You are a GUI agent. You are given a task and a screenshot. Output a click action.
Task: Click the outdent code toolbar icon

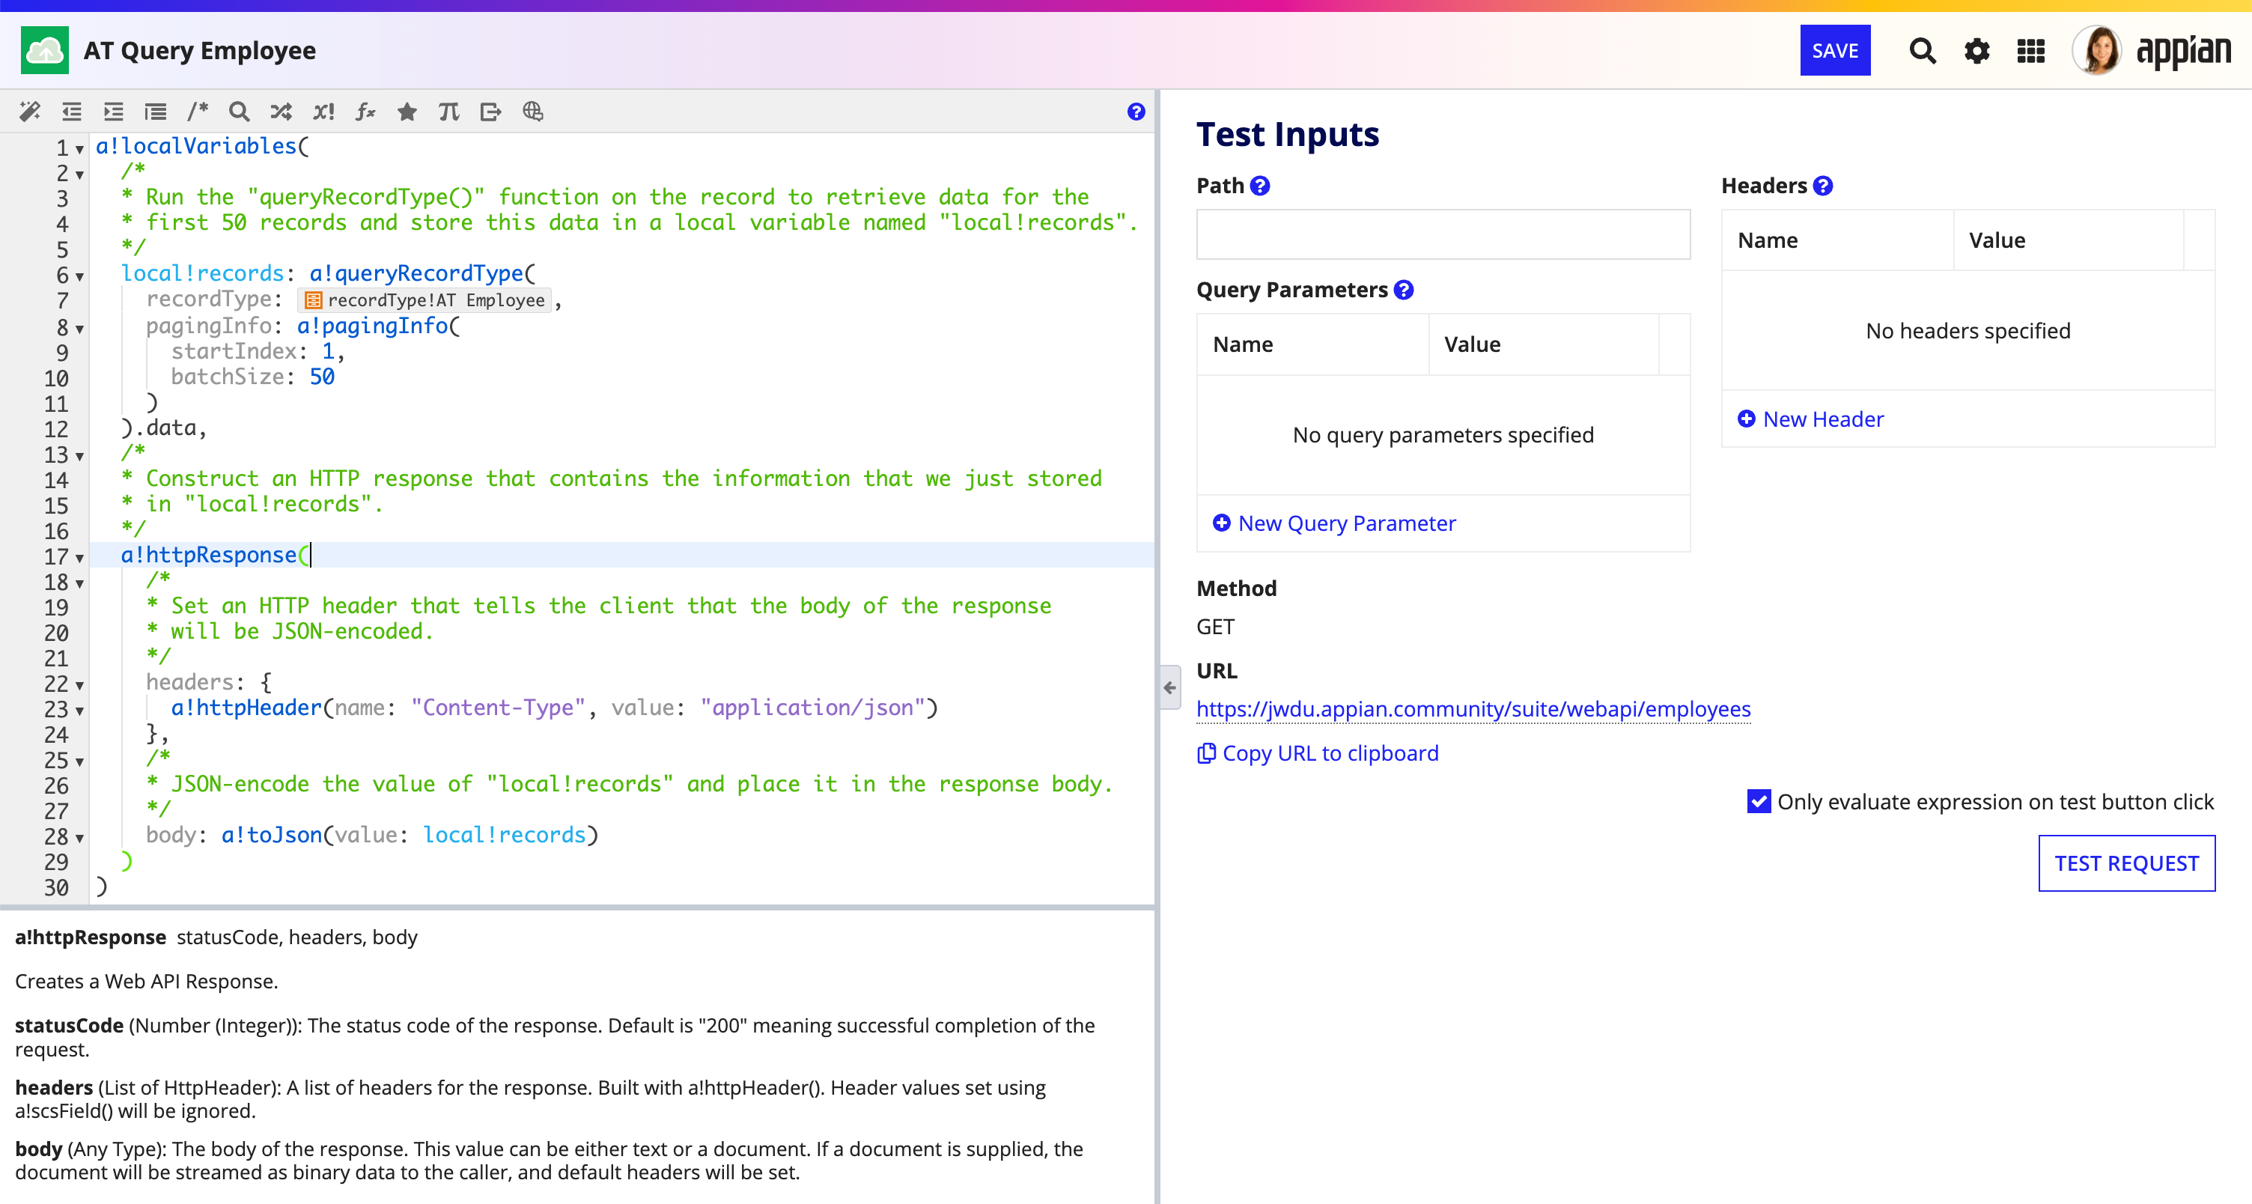click(x=72, y=111)
